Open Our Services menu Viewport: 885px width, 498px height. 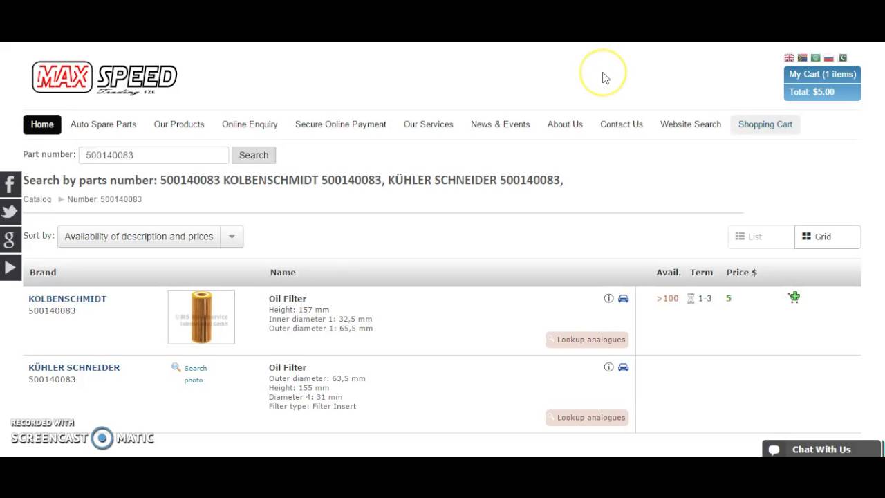click(429, 124)
